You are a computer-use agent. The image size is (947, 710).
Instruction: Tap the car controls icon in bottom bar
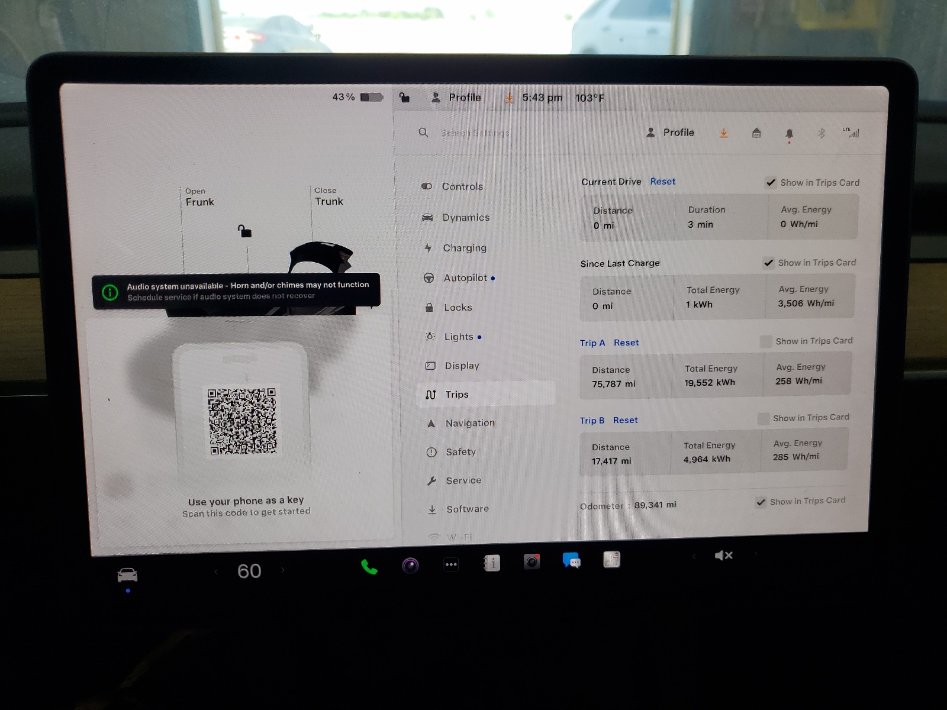click(127, 575)
